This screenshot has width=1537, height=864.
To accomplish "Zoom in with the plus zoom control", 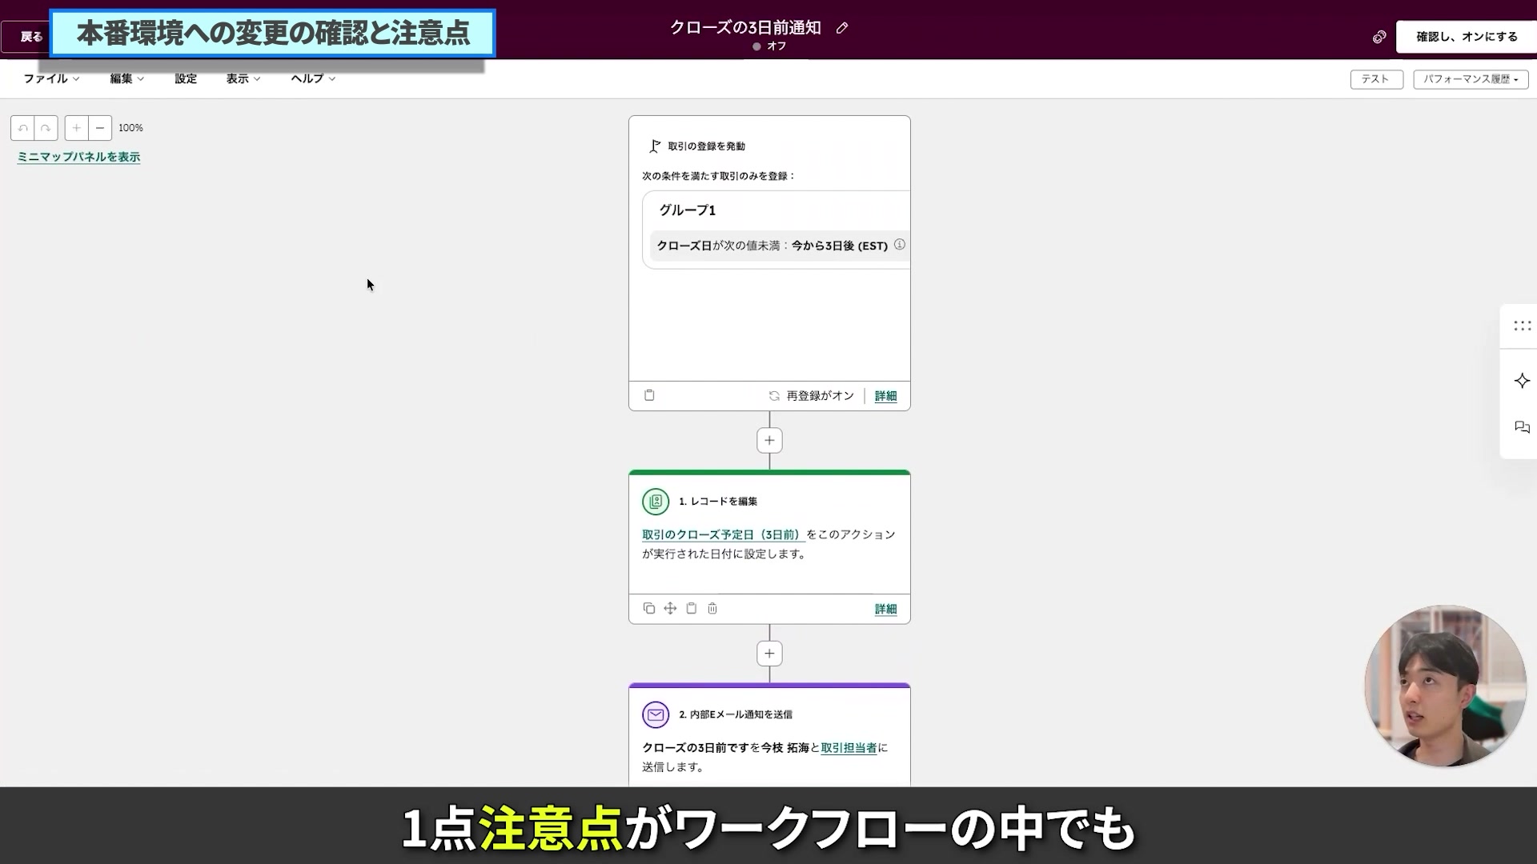I will [76, 128].
